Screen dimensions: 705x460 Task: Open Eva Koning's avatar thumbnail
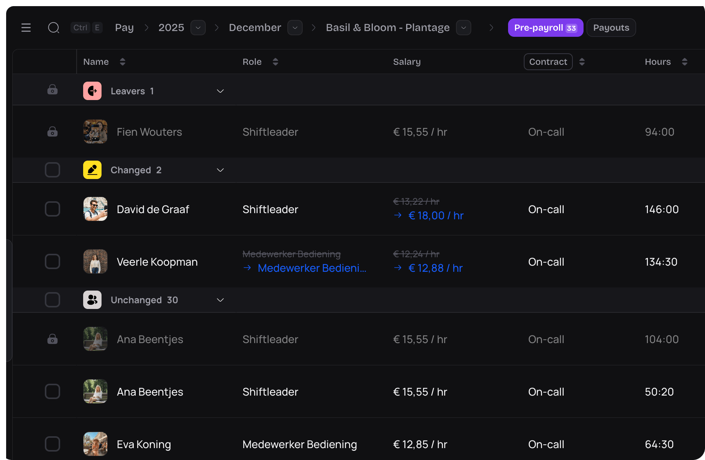(x=95, y=444)
